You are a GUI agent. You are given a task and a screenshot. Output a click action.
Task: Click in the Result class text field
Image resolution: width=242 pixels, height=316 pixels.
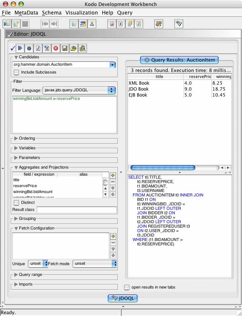tap(76, 210)
